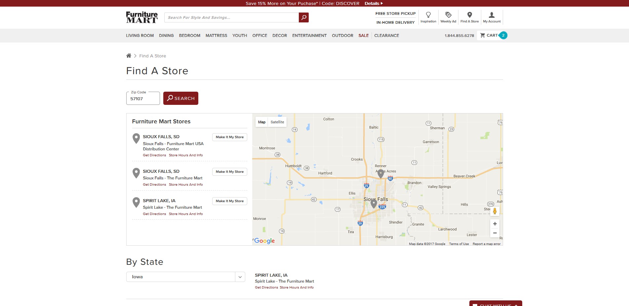Image resolution: width=629 pixels, height=306 pixels.
Task: View Spirit Lake hours in store list
Action: 186,214
